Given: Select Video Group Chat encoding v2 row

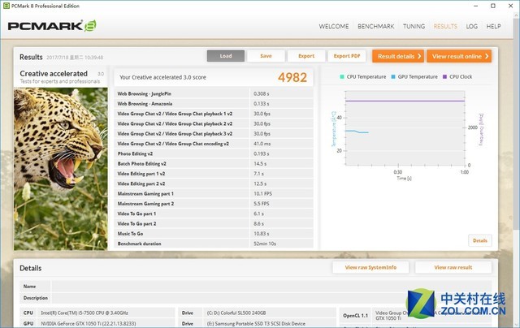Looking at the screenshot, I should click(214, 144).
